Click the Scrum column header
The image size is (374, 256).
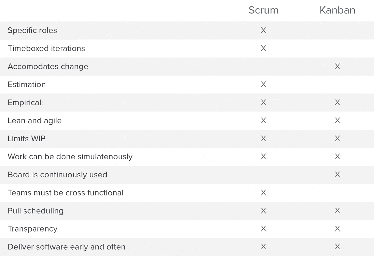tap(263, 10)
